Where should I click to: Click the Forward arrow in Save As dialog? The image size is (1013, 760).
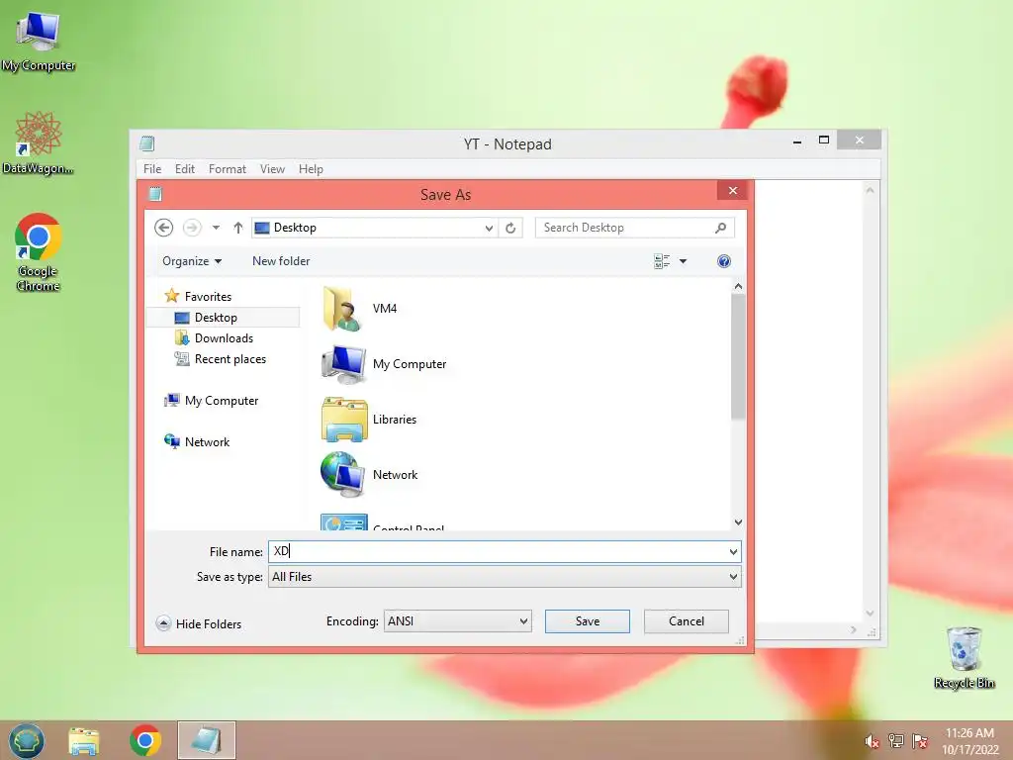coord(192,228)
